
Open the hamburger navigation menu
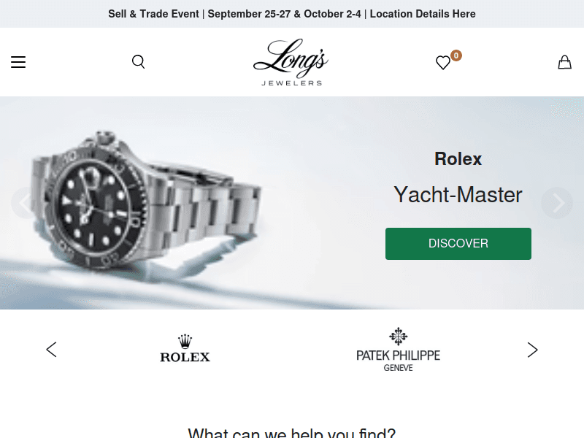pyautogui.click(x=18, y=62)
